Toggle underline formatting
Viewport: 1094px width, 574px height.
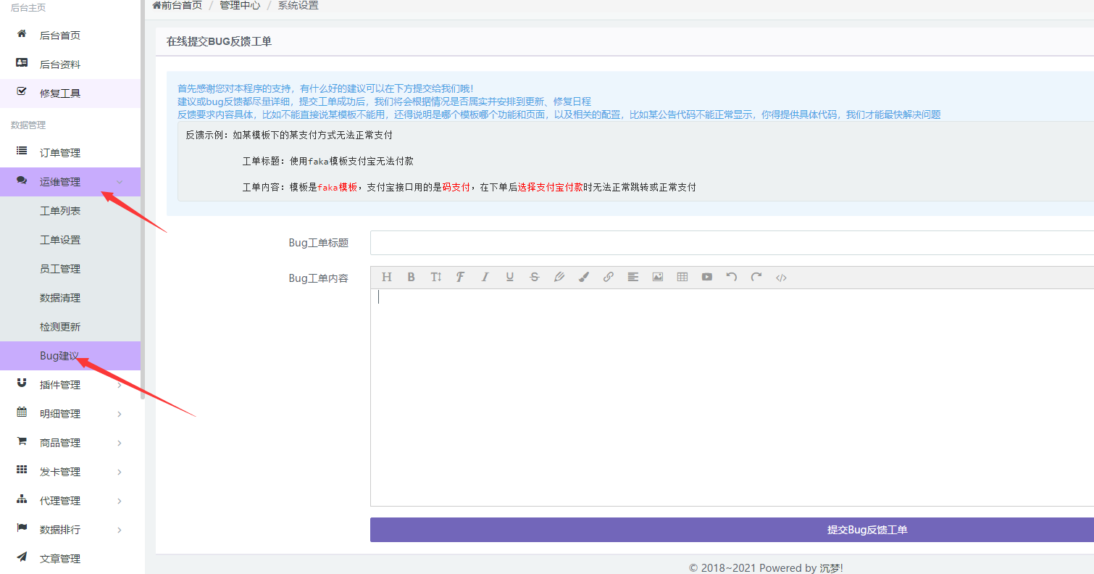(509, 277)
